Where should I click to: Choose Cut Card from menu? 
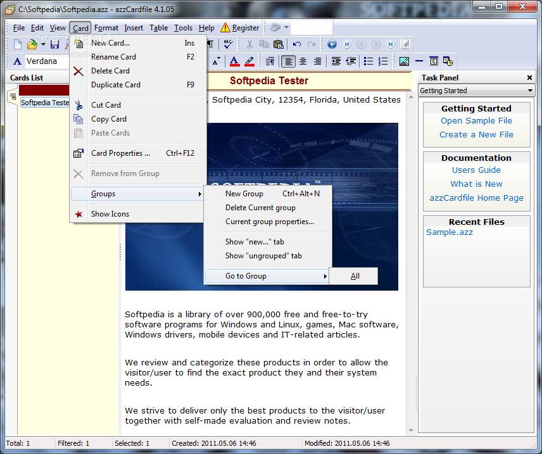pyautogui.click(x=138, y=104)
